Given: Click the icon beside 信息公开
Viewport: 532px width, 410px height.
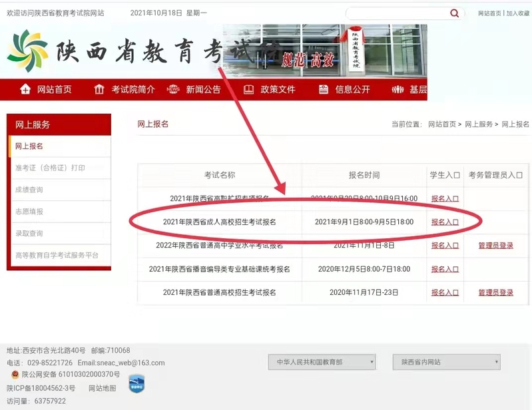Looking at the screenshot, I should click(x=324, y=89).
